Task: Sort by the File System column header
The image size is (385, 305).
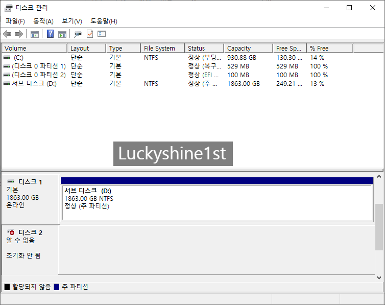Action: pyautogui.click(x=163, y=48)
